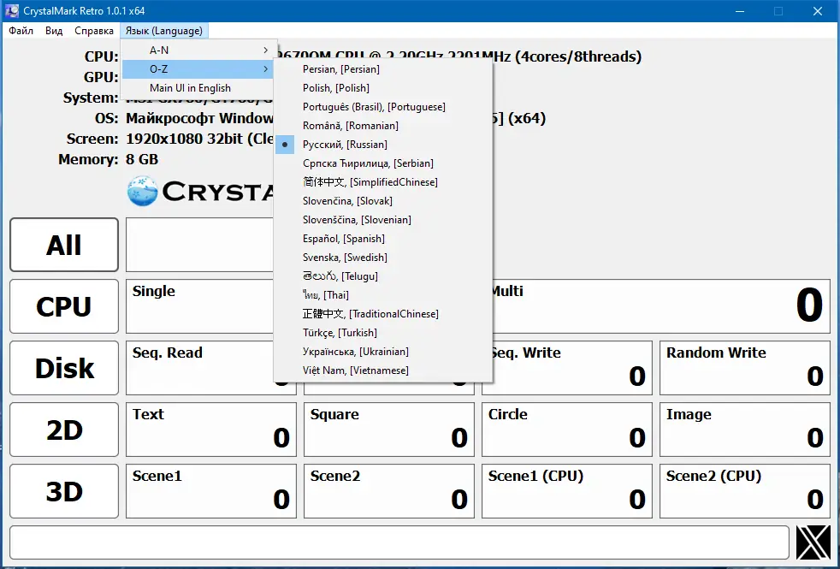The image size is (840, 569).
Task: Select Українська (Ukrainian) language
Action: 383,352
